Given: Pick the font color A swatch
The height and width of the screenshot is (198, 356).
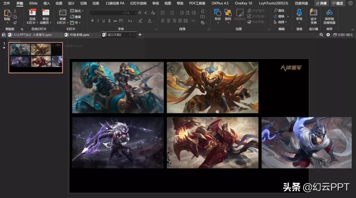Looking at the screenshot, I should 150,21.
